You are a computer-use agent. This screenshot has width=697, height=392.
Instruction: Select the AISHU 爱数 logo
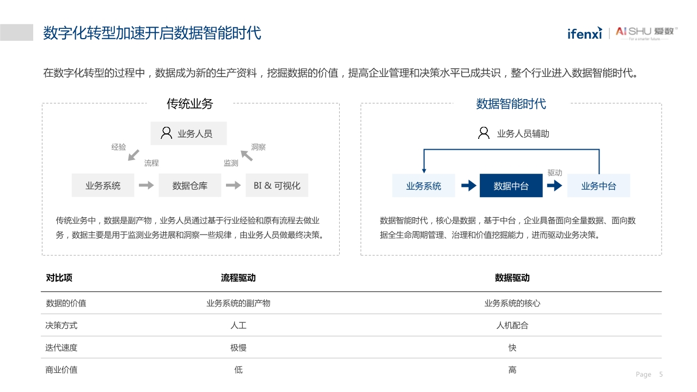tap(645, 33)
